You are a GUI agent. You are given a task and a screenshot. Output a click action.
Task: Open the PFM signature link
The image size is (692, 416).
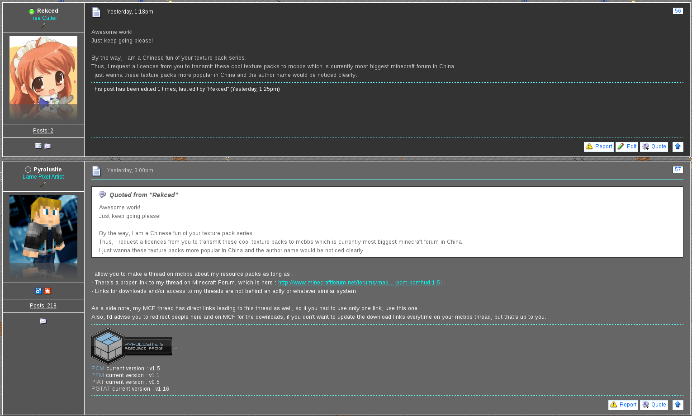(98, 375)
